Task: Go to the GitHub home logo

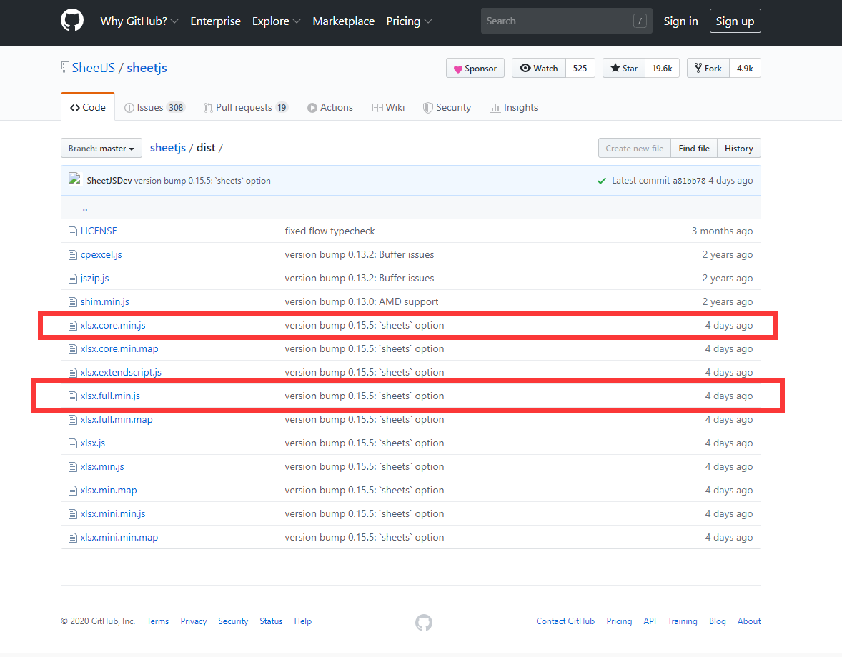Action: coord(72,21)
